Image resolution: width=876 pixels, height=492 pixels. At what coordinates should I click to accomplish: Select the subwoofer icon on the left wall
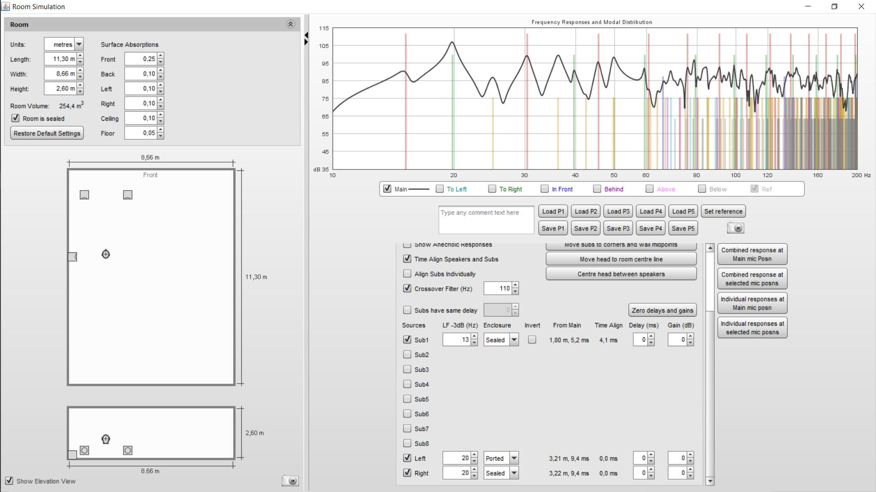[x=72, y=257]
